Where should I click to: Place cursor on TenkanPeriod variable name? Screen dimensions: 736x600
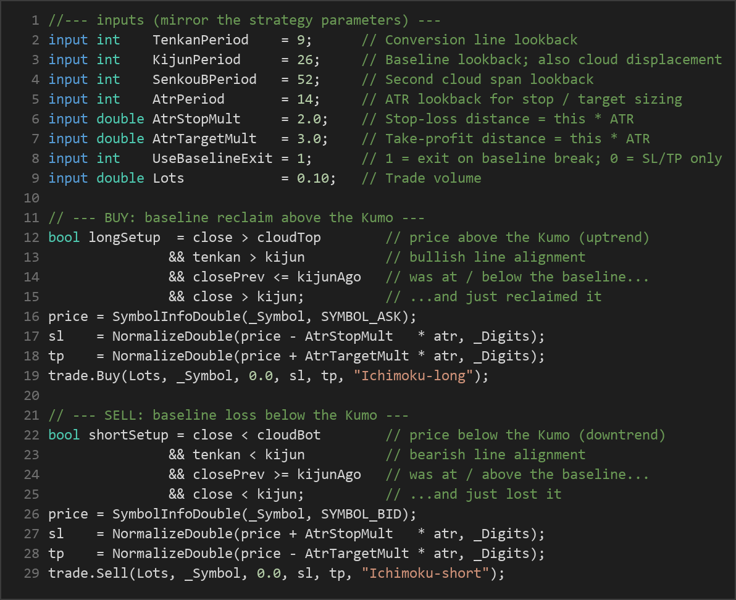point(201,40)
